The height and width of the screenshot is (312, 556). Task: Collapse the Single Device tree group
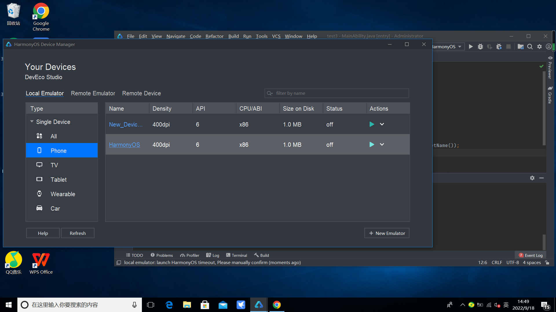click(x=32, y=122)
